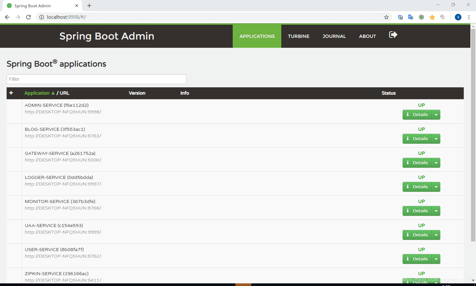Open Chrome's three-dot menu
This screenshot has width=476, height=286.
tap(469, 17)
